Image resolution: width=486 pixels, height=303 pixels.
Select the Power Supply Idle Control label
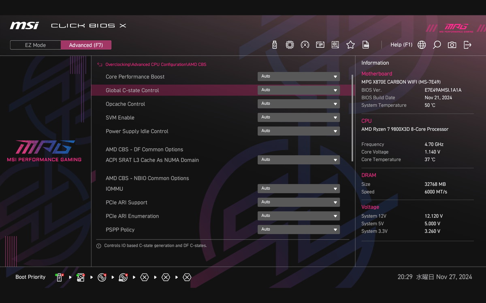click(137, 131)
